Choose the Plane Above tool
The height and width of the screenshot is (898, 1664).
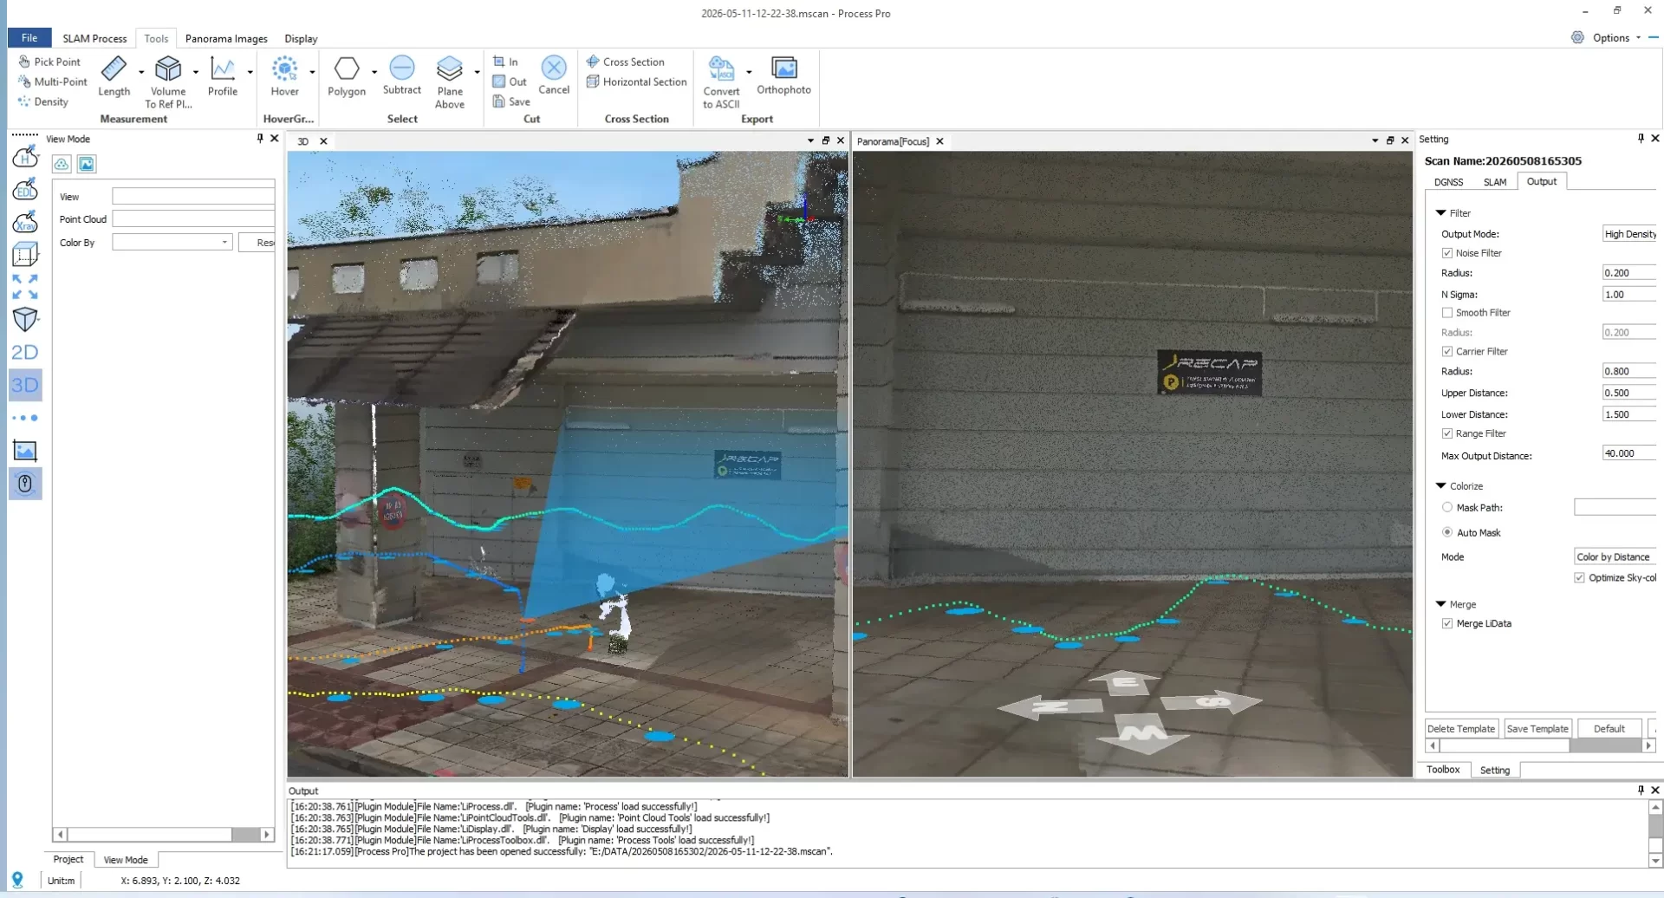[450, 82]
